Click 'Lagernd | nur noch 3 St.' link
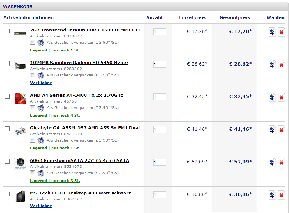The image size is (289, 213). (55, 181)
